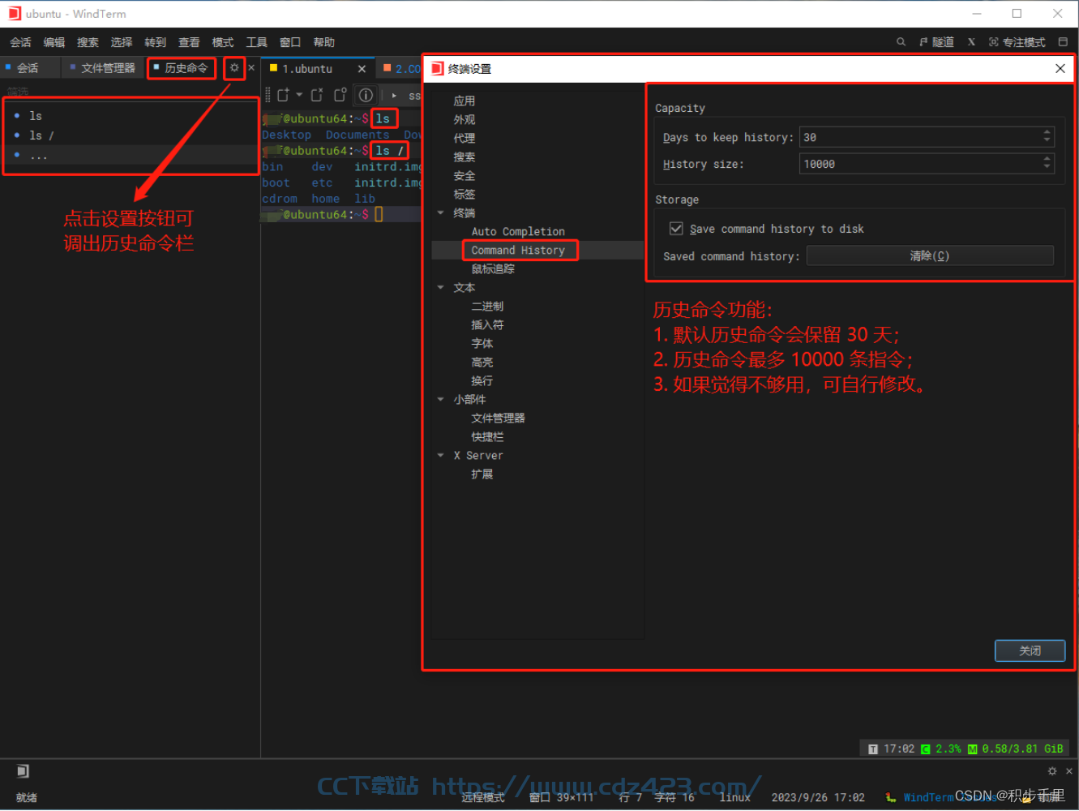Open the 会话 menu
Screen dimensions: 1079x811
click(x=20, y=42)
